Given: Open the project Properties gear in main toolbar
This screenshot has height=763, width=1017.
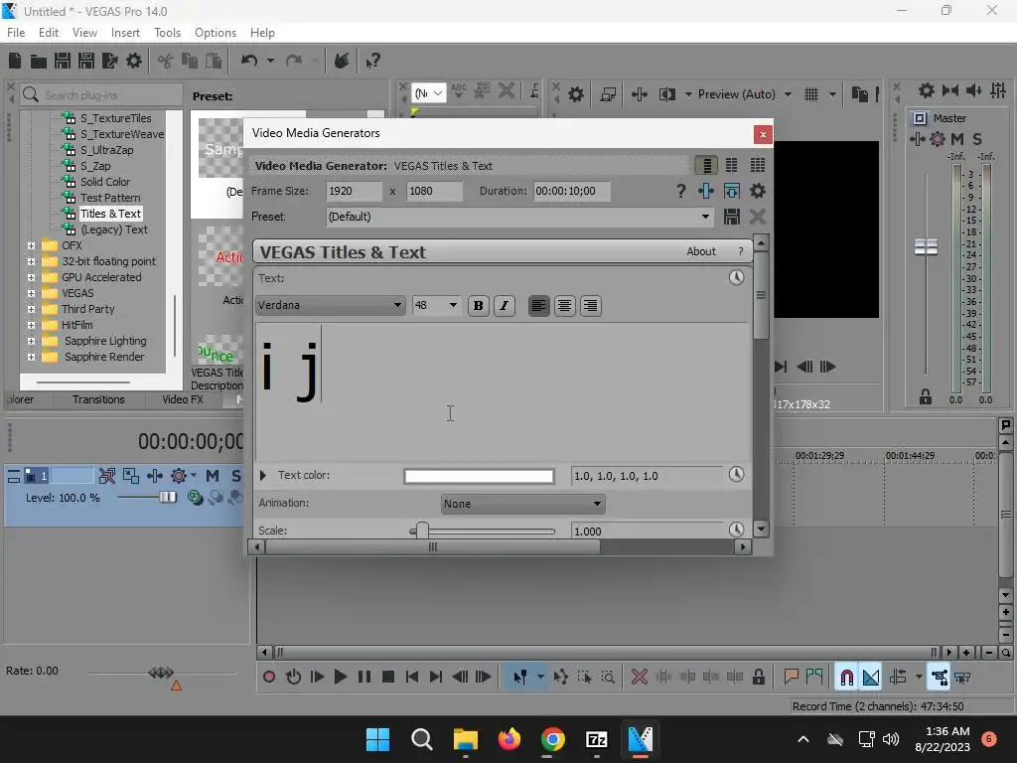Looking at the screenshot, I should tap(134, 61).
